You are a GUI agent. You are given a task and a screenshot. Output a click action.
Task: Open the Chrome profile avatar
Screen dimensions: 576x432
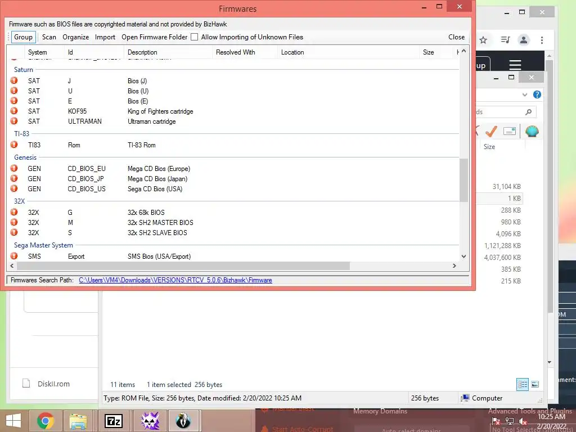point(524,40)
